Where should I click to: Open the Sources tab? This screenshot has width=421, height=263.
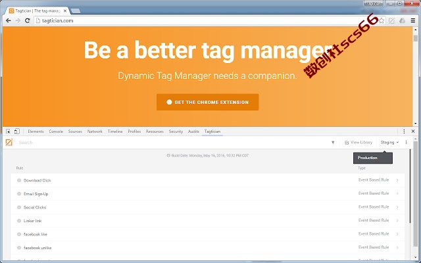(75, 131)
